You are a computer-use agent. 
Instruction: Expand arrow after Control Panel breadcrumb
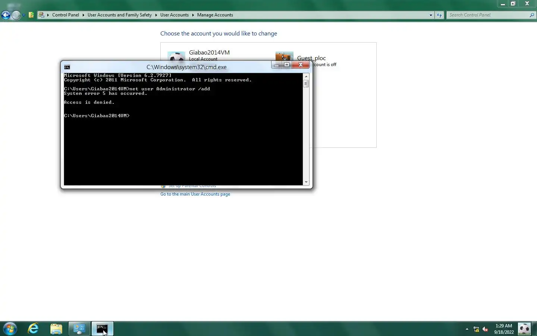84,15
